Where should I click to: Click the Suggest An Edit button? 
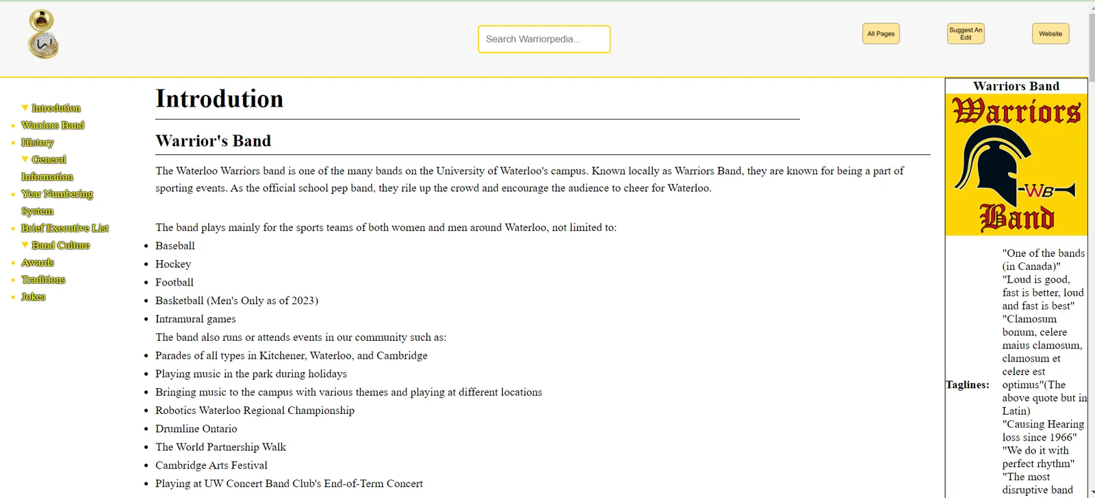(x=966, y=33)
